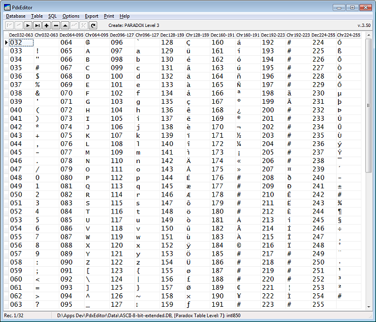Screen dimensions: 376x322
Task: Select cell 156 in Dec128-159 column
Action: tap(172, 279)
